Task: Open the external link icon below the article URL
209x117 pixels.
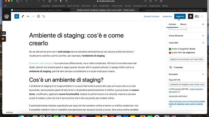Action: click(x=170, y=107)
